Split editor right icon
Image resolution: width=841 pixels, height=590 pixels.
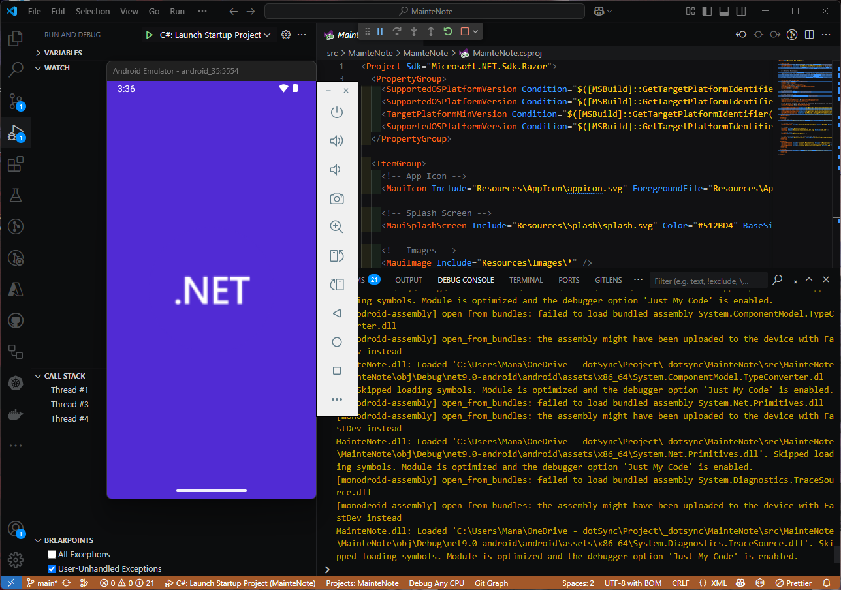coord(809,35)
